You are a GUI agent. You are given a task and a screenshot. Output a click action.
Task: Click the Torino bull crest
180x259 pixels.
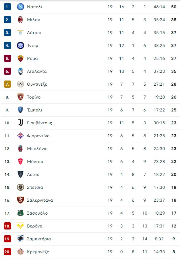[x=21, y=97]
